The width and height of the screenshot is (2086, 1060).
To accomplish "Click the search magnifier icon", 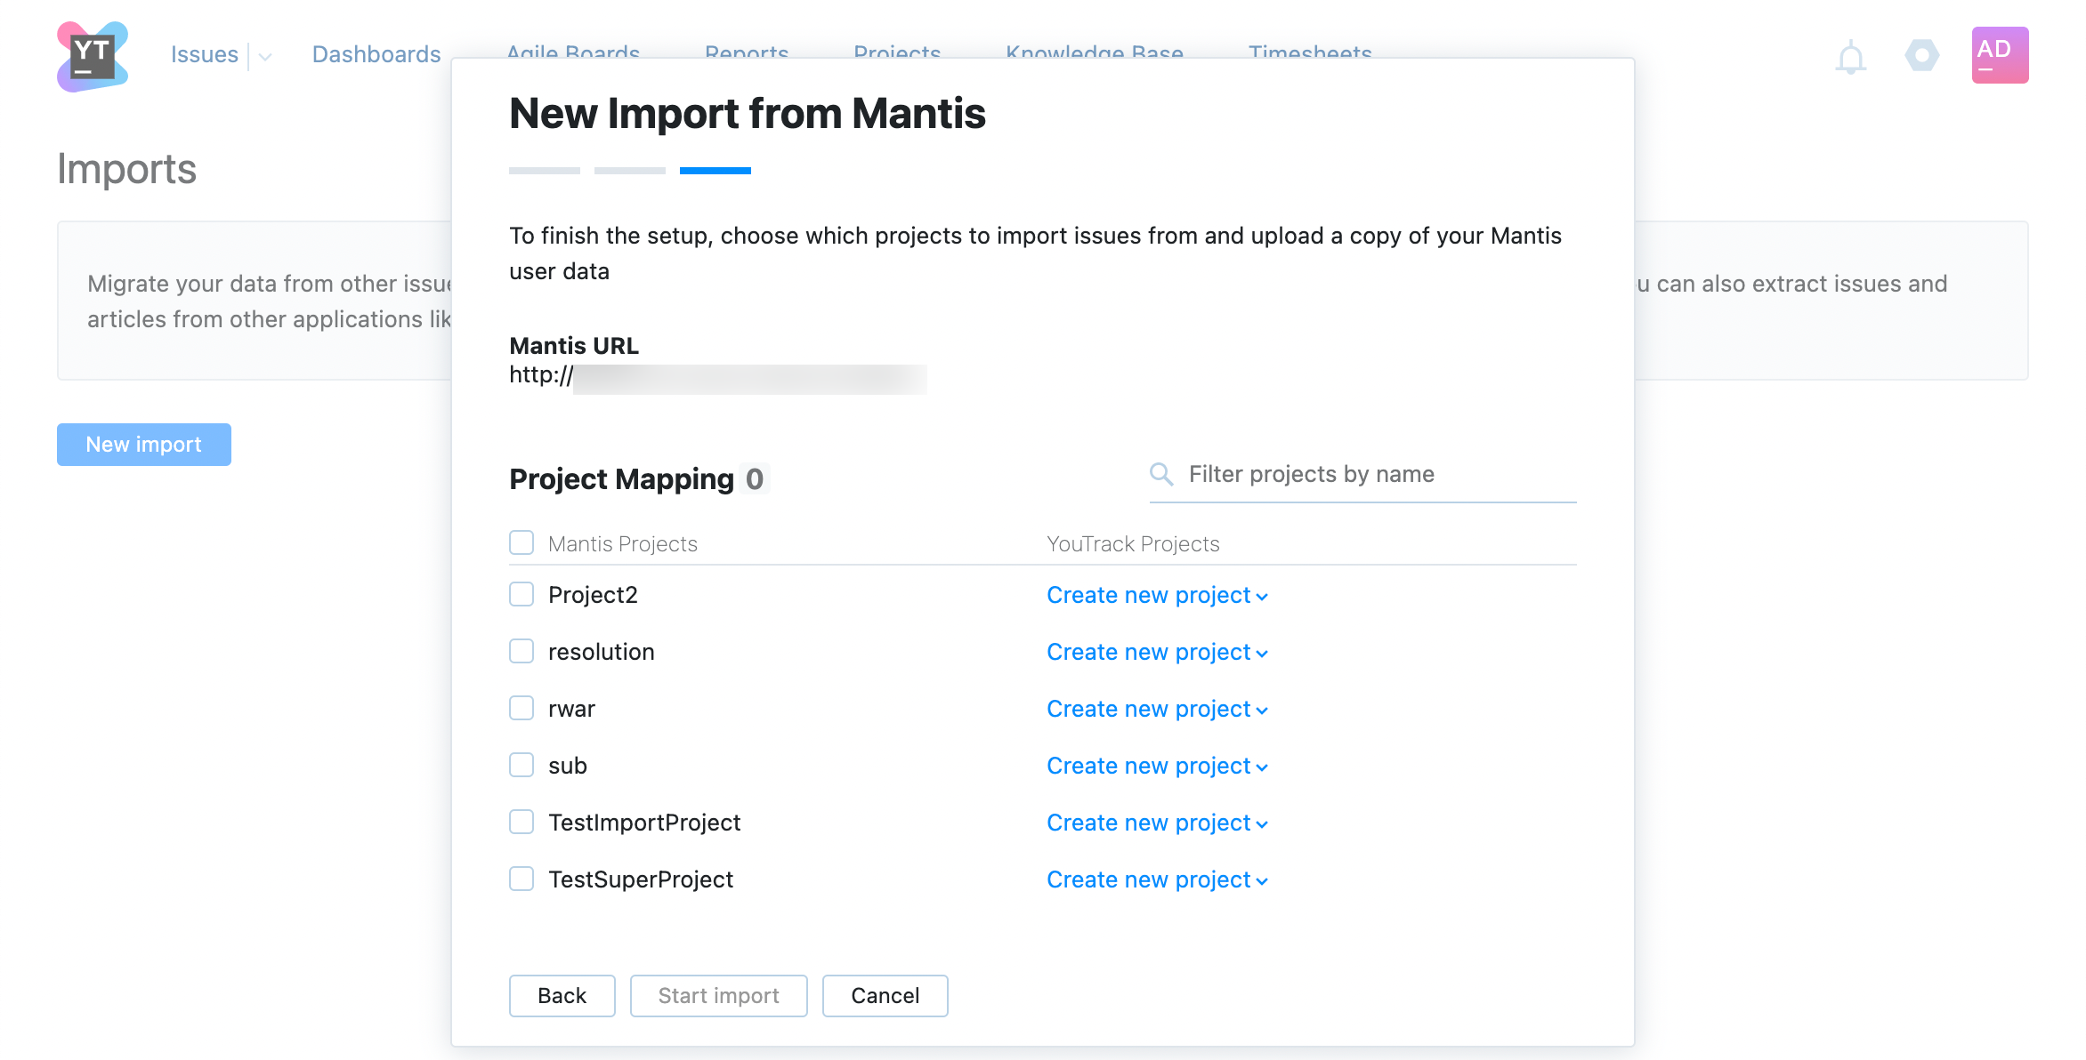I will tap(1161, 474).
